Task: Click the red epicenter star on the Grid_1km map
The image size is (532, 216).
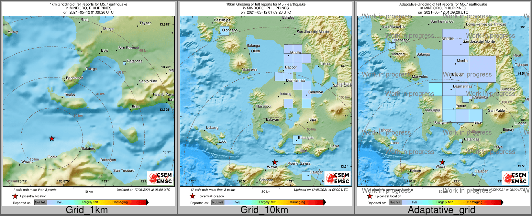Action: click(x=52, y=139)
